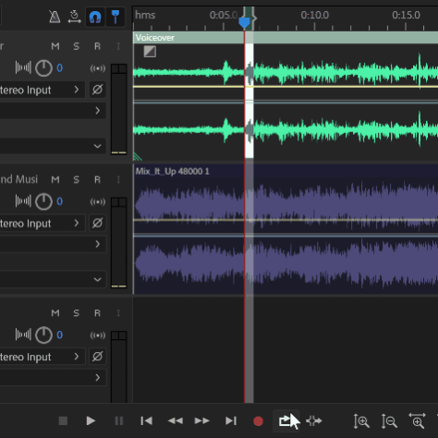Click Background Music track volume value 0
Image resolution: width=438 pixels, height=438 pixels.
pos(60,201)
